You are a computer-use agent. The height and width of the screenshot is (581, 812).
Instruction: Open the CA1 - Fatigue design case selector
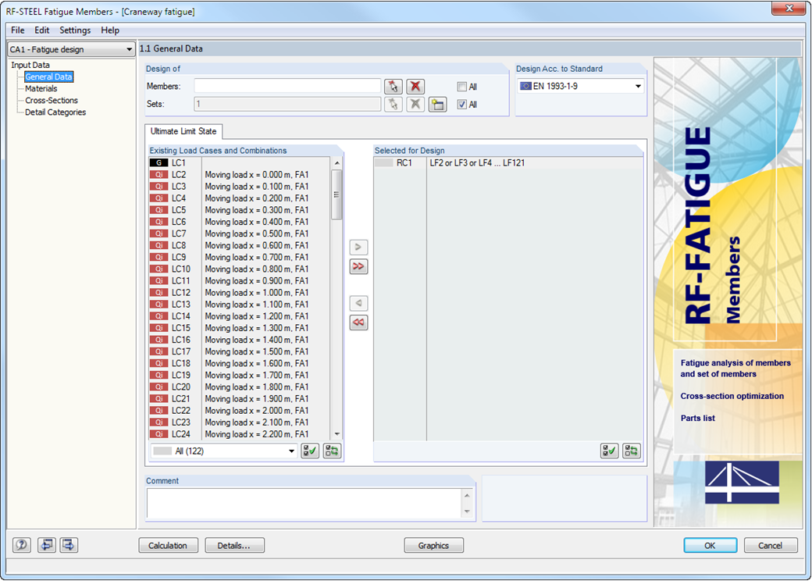70,48
